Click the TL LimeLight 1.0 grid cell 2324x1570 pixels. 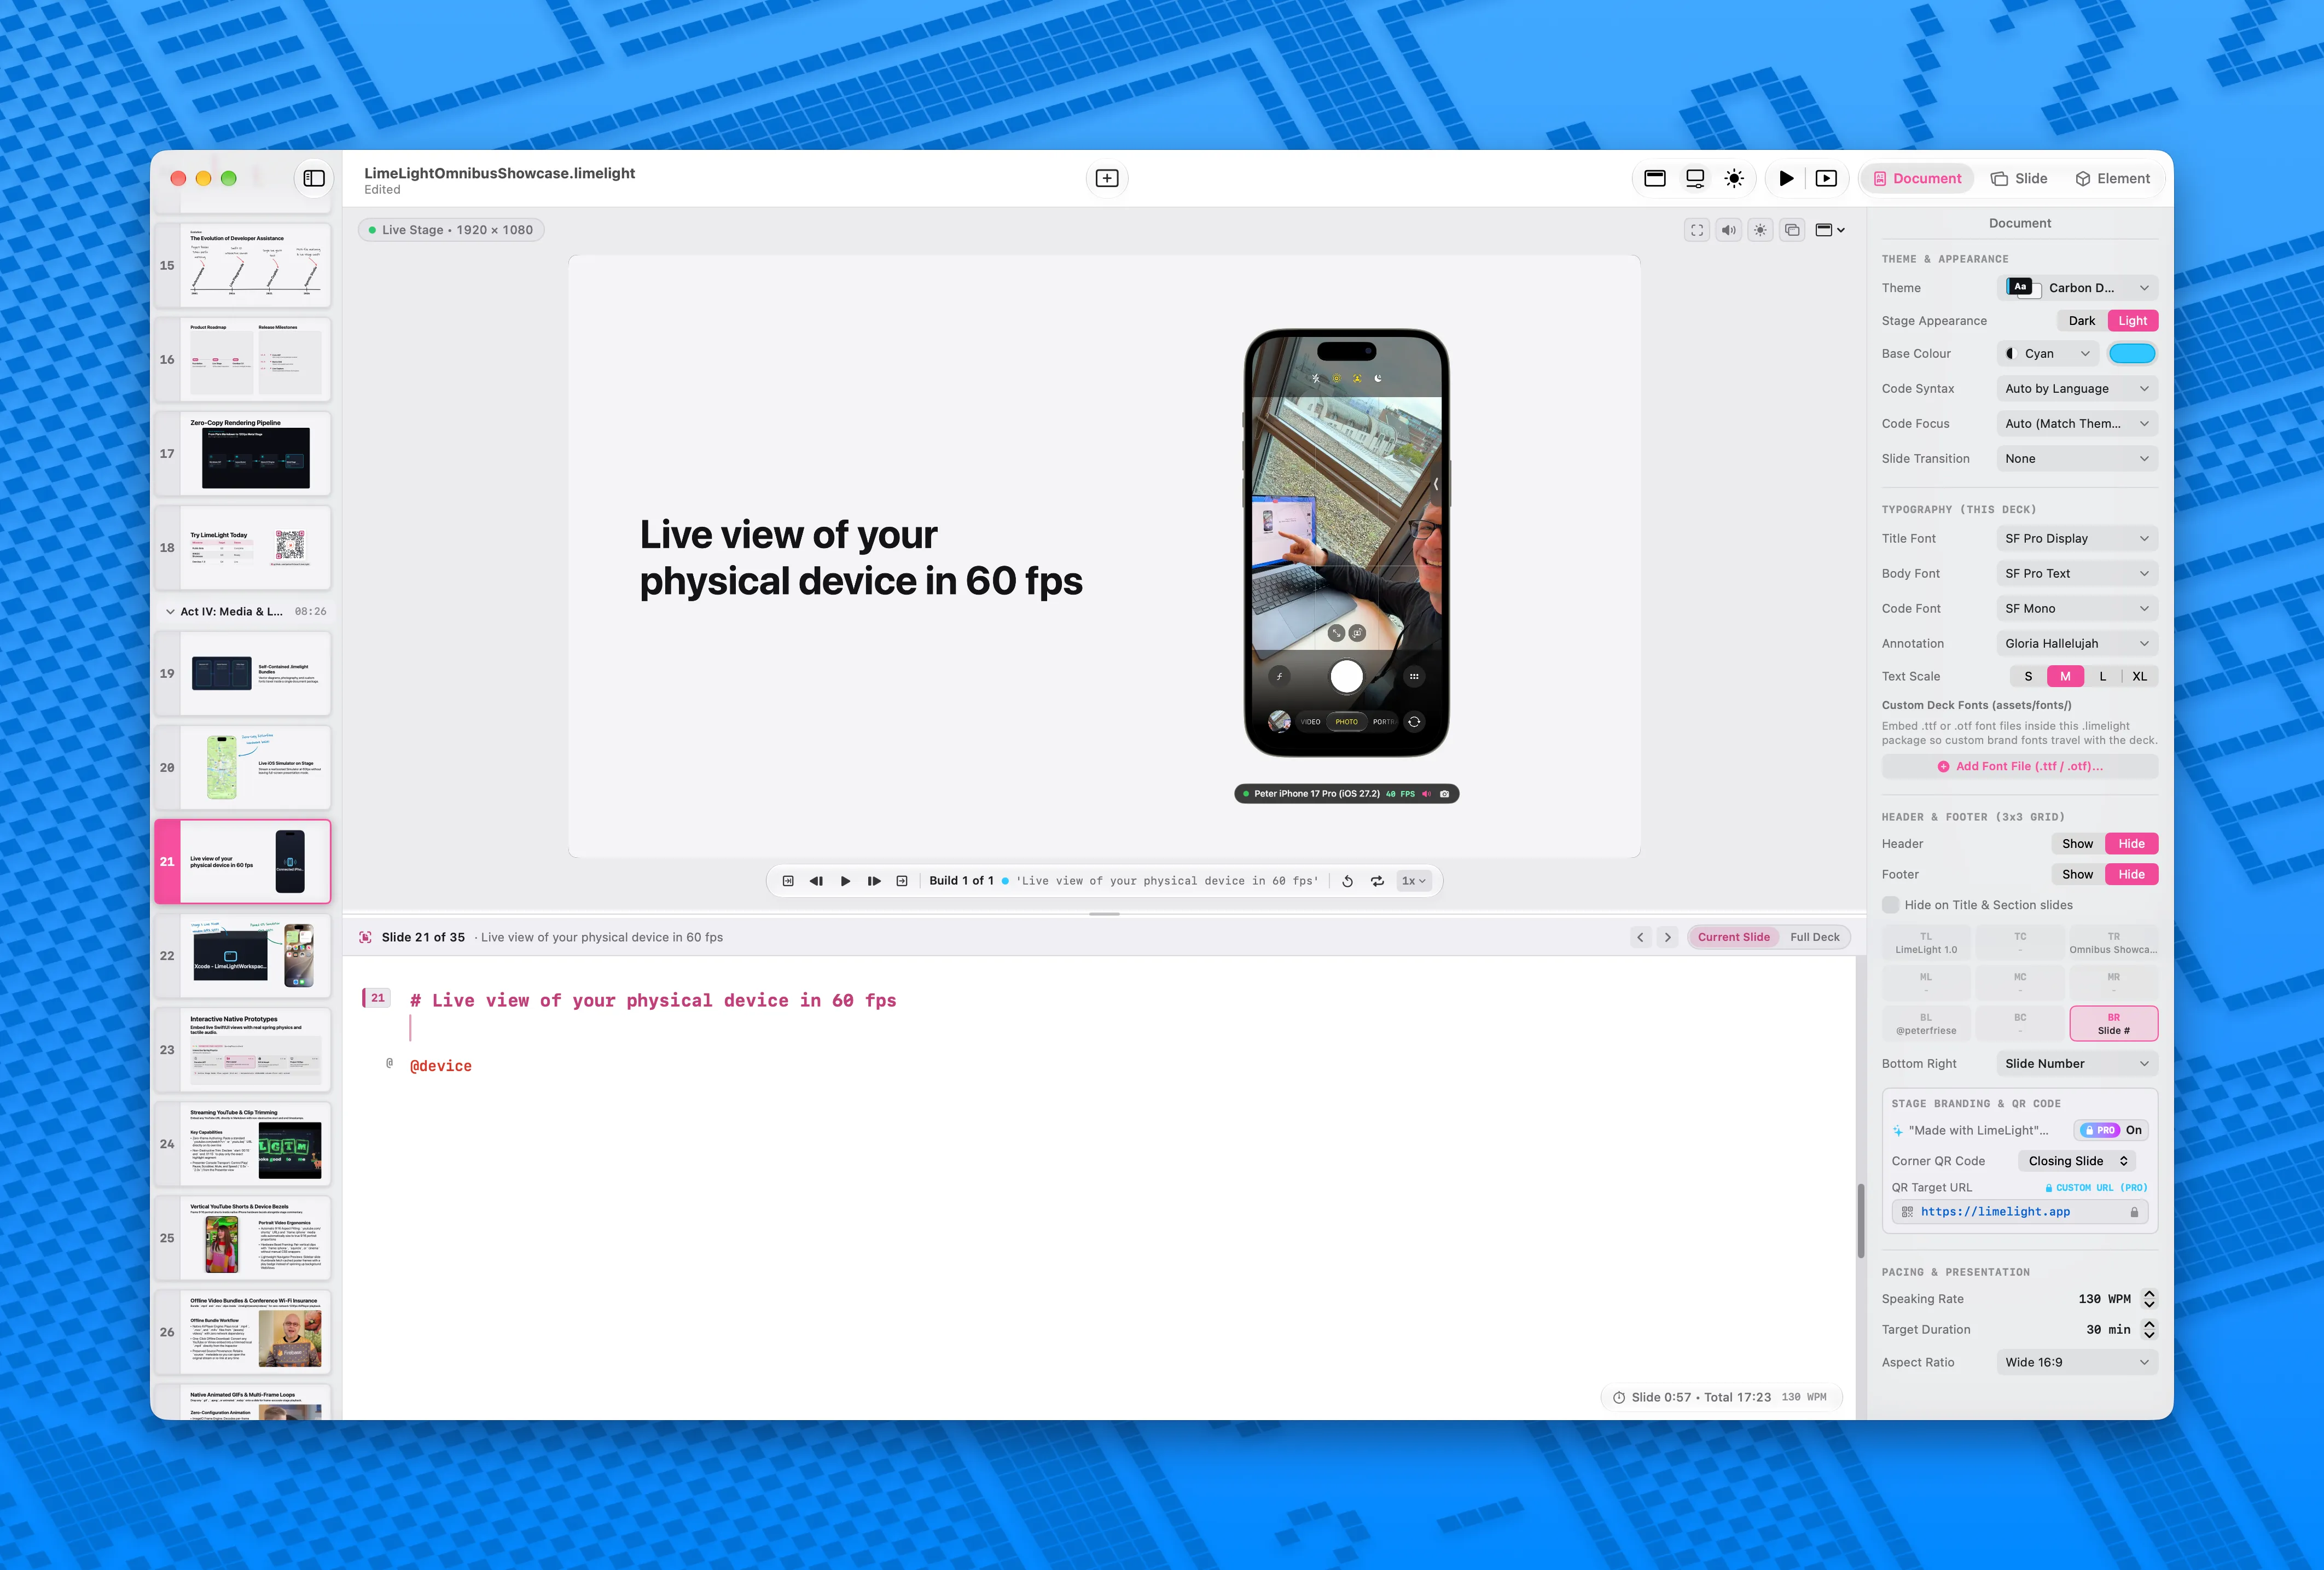coord(1926,943)
